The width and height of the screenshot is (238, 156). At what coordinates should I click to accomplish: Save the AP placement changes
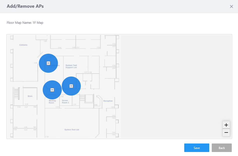tap(197, 148)
